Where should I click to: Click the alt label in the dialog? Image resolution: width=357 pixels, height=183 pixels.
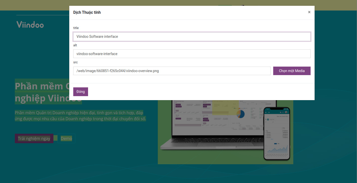coord(75,45)
